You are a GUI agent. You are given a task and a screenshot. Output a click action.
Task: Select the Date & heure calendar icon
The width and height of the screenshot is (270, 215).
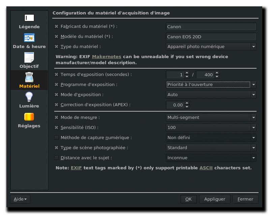point(29,38)
